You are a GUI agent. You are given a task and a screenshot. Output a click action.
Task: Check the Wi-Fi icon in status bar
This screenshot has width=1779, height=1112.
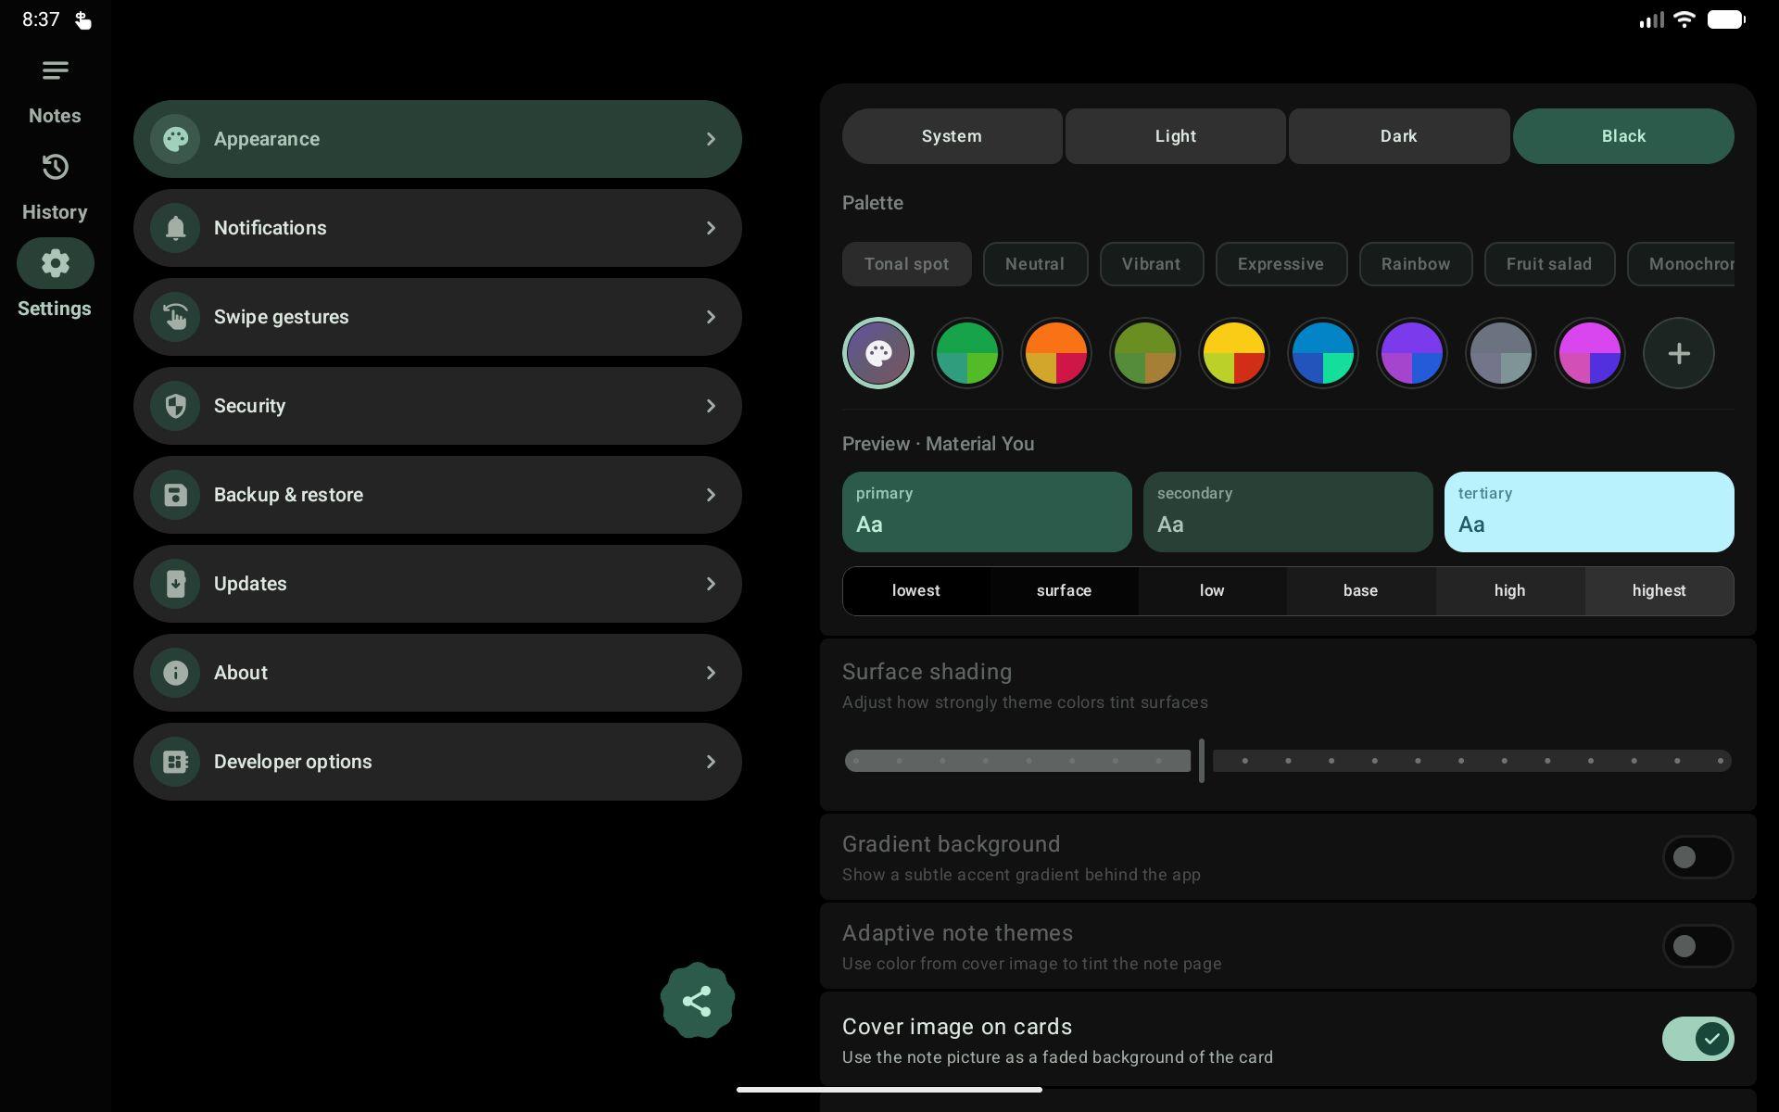click(x=1684, y=19)
